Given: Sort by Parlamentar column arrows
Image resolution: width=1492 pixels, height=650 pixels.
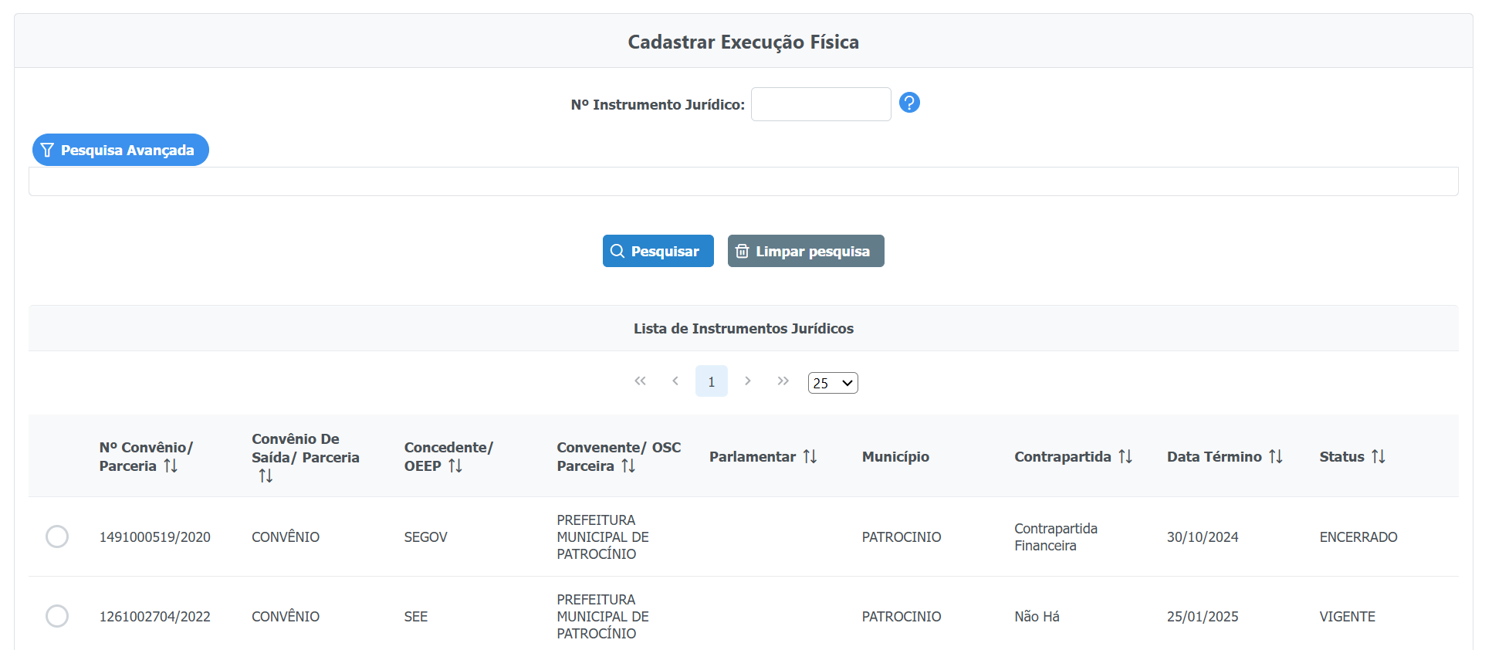Looking at the screenshot, I should (x=810, y=457).
